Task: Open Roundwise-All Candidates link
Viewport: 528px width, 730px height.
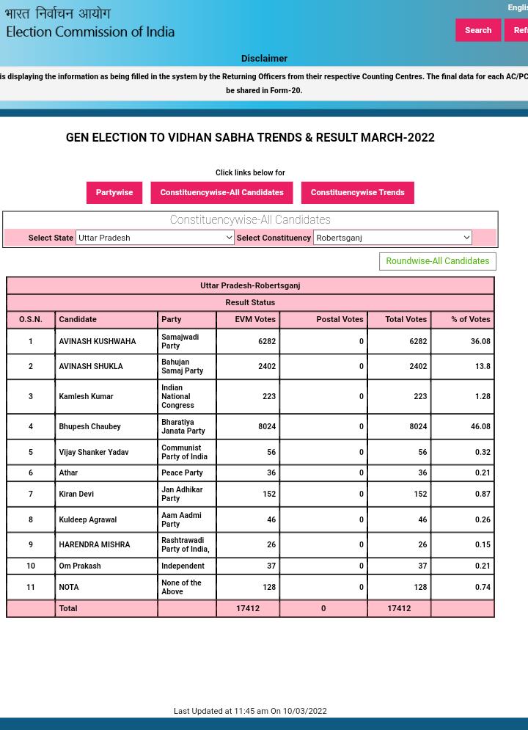Action: click(437, 261)
